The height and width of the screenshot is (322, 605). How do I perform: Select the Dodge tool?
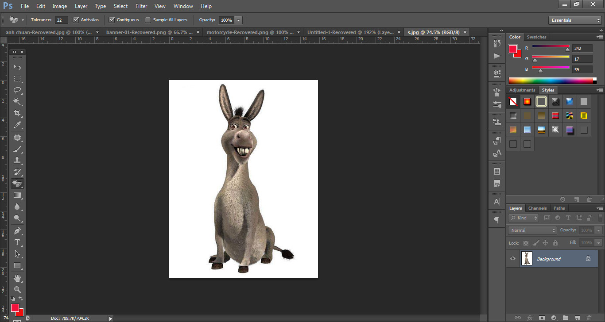click(17, 218)
